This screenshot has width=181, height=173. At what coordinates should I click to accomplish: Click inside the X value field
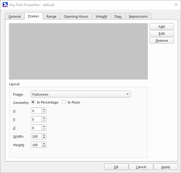pyautogui.click(x=36, y=111)
